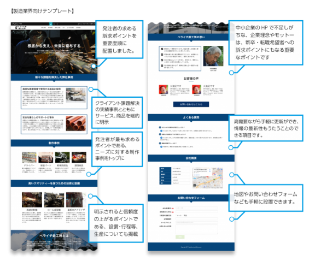The width and height of the screenshot is (309, 273).
Task: Click the second FAQ question Q icon
Action: [160, 134]
